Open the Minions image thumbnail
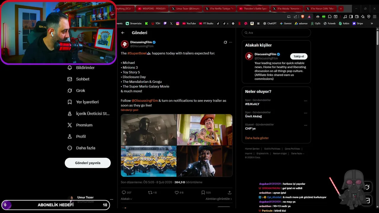The image size is (379, 213). 149,161
